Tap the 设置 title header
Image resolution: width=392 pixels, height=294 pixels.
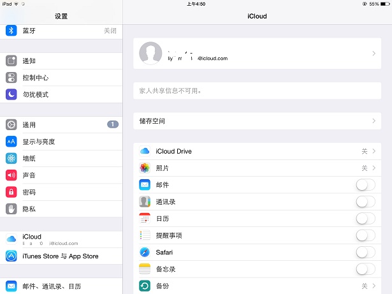point(61,17)
